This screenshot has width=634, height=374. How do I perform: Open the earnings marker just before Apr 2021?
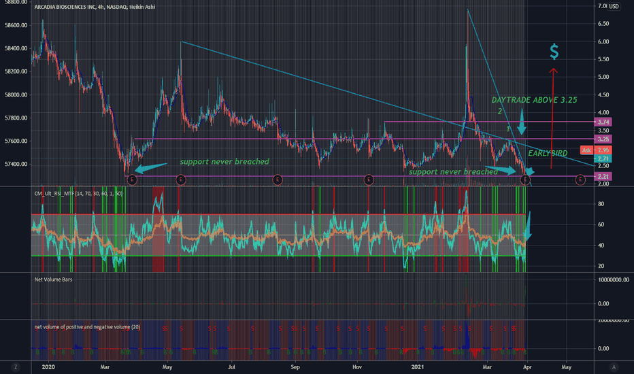[525, 180]
